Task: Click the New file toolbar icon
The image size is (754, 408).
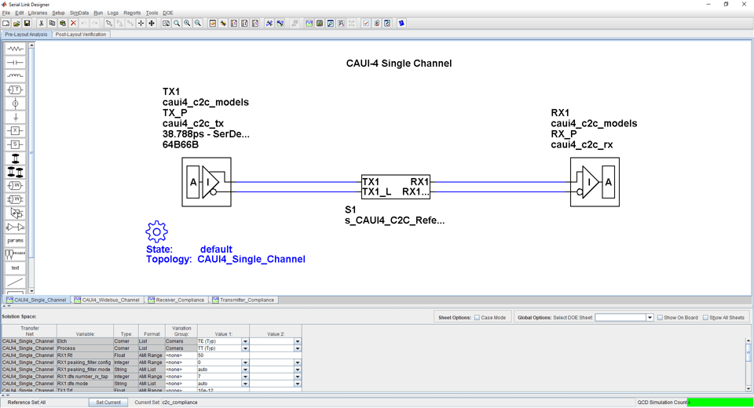Action: tap(5, 23)
